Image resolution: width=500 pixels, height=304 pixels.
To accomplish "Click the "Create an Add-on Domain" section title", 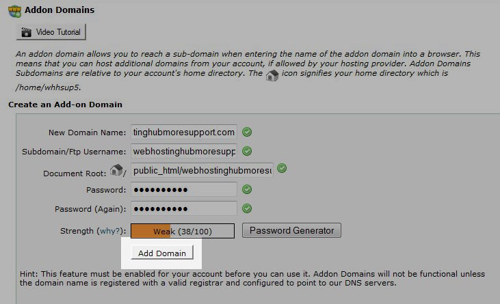I will pos(66,105).
